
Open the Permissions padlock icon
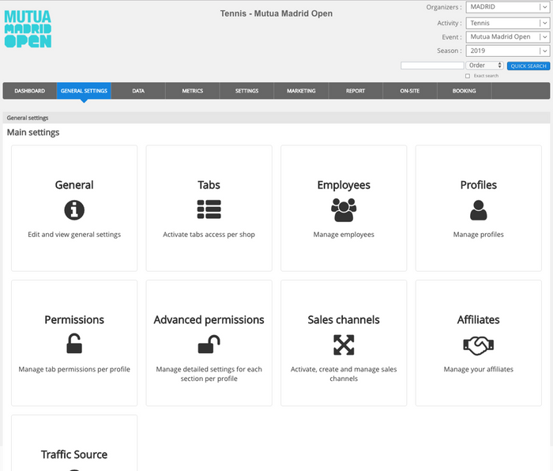point(74,344)
